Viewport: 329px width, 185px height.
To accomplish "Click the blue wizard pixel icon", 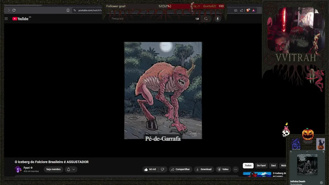I will pyautogui.click(x=296, y=144).
